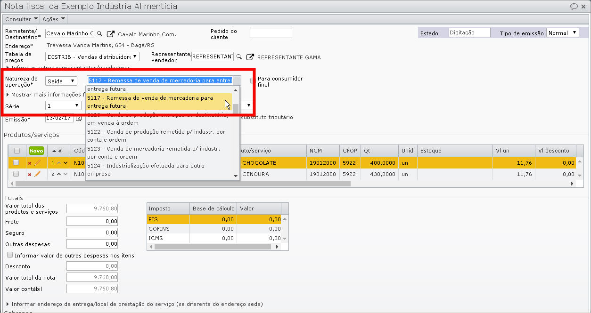This screenshot has height=313, width=591.
Task: Select the ICMS tax row
Action: (214, 238)
